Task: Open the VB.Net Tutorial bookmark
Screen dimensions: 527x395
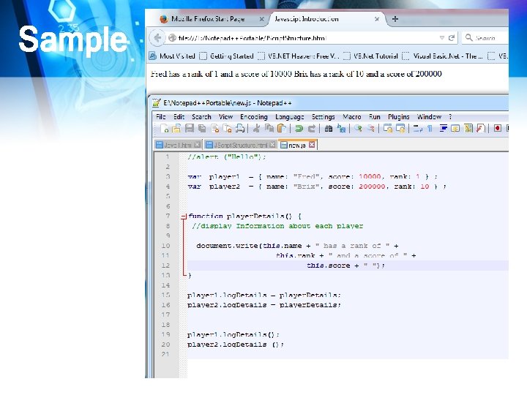Action: click(x=370, y=56)
